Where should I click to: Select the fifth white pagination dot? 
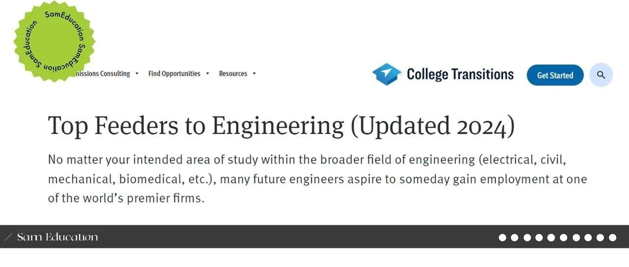point(551,238)
